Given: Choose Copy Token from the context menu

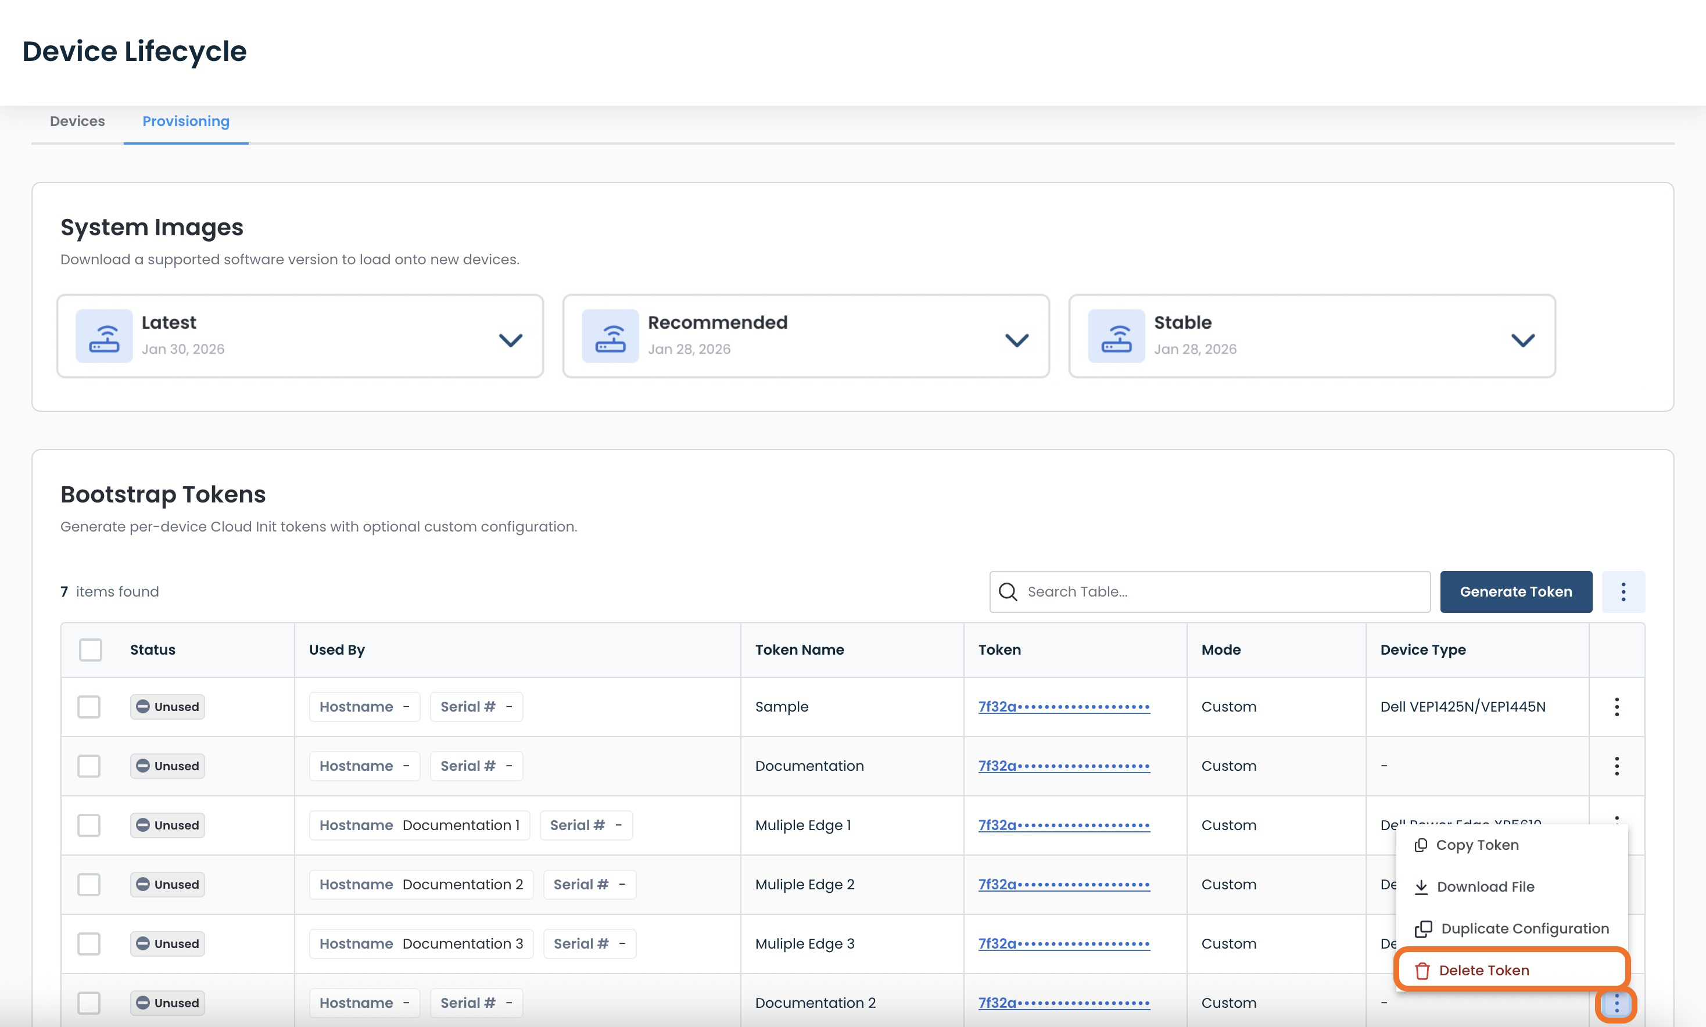Looking at the screenshot, I should point(1511,845).
